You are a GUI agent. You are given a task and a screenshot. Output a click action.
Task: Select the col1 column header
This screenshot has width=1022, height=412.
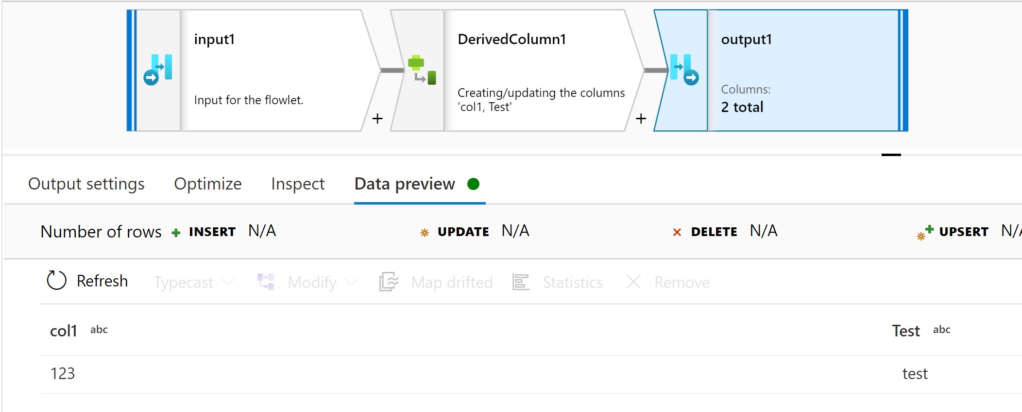(64, 331)
